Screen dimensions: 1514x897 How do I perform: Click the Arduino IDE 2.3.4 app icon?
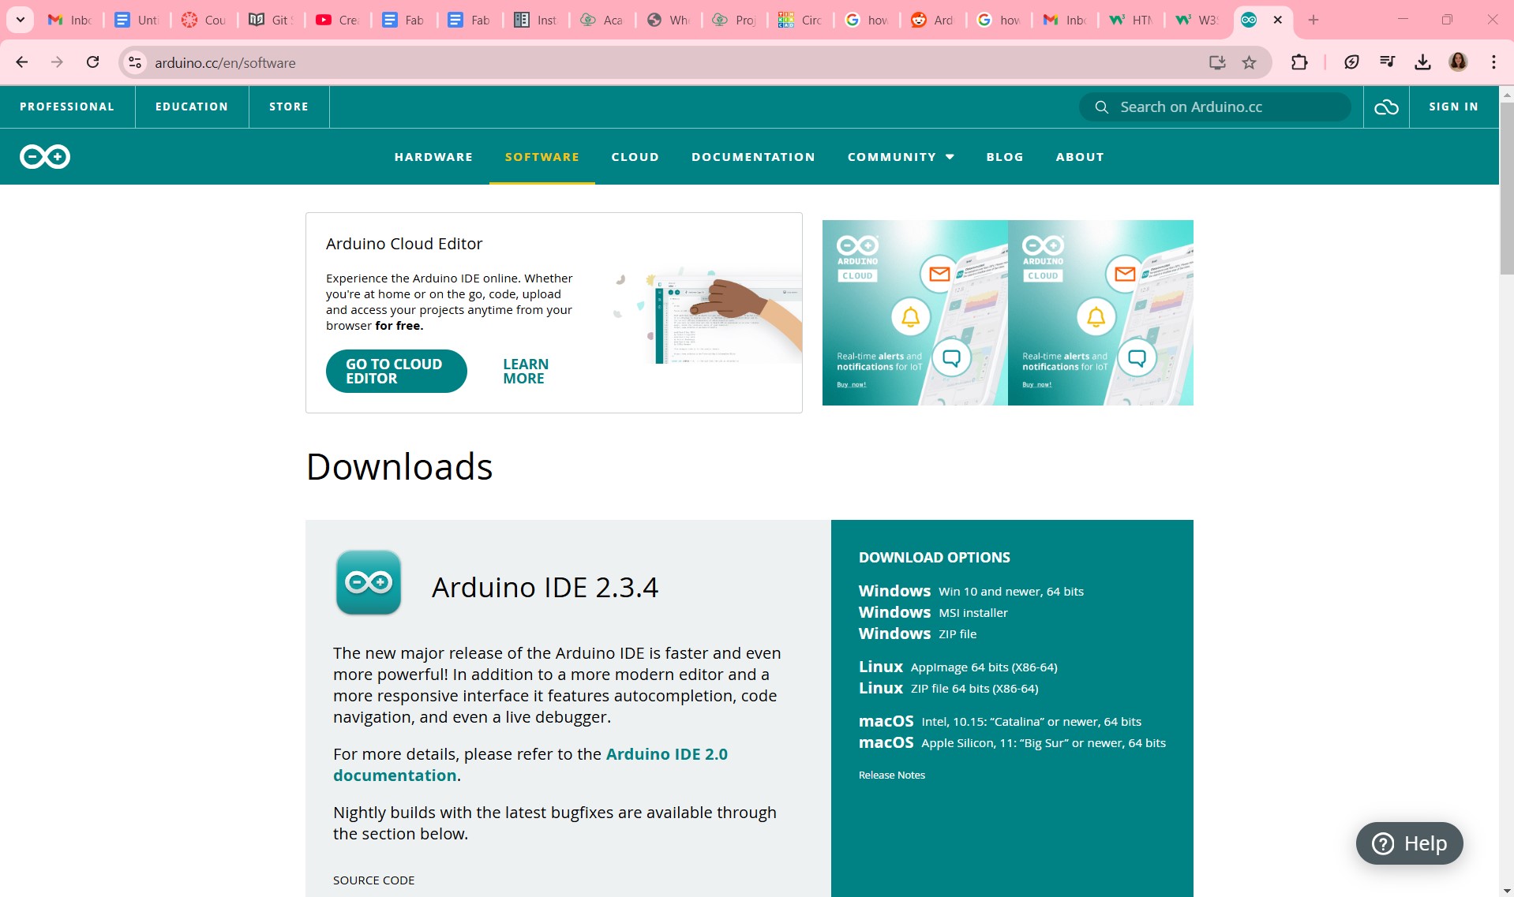[x=369, y=583]
